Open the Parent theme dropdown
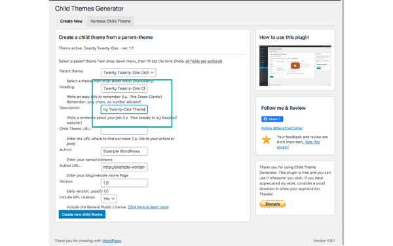Screen dimensions: 393x246 click(128, 73)
